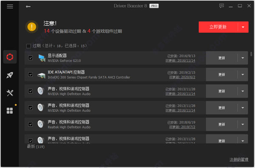The height and width of the screenshot is (168, 255).
Task: Open dropdown arrow next to 立即更新
Action: [243, 27]
